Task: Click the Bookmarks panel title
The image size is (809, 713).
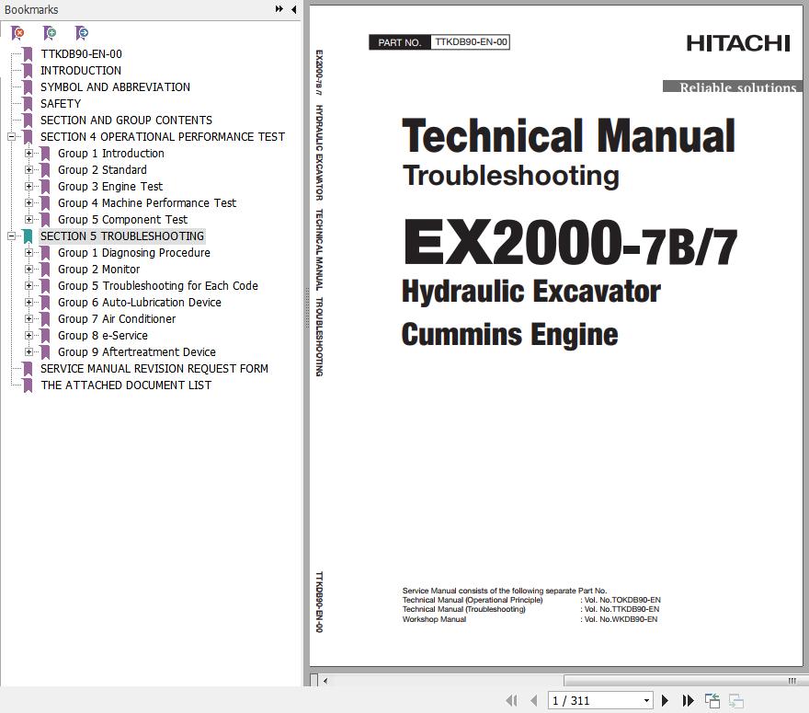Action: point(31,9)
